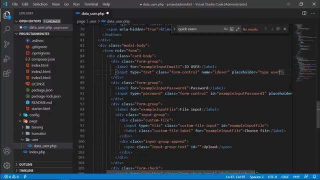Collapse the user folder
320x180 pixels.
(x=22, y=139)
